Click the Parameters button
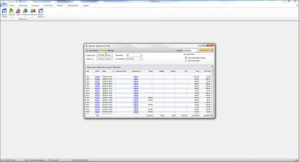299x162 pixels. point(205,50)
